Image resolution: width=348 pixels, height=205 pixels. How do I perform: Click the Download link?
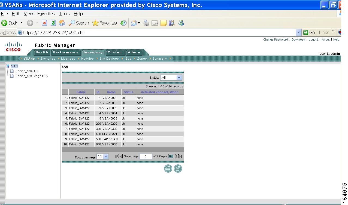click(298, 39)
